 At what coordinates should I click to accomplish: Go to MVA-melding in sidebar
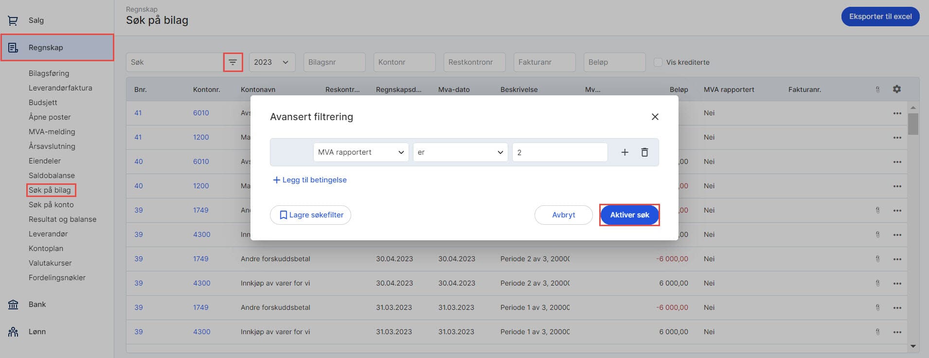click(x=52, y=132)
